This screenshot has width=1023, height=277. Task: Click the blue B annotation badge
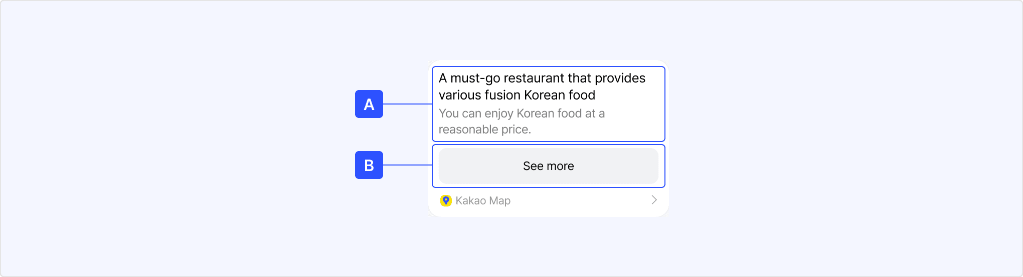click(369, 165)
